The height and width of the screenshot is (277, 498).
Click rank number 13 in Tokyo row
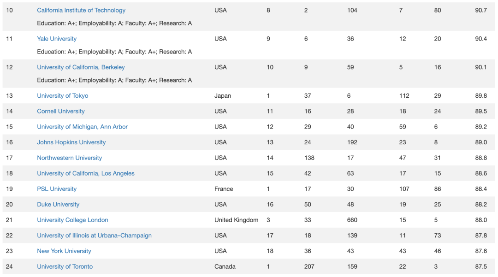click(x=10, y=95)
